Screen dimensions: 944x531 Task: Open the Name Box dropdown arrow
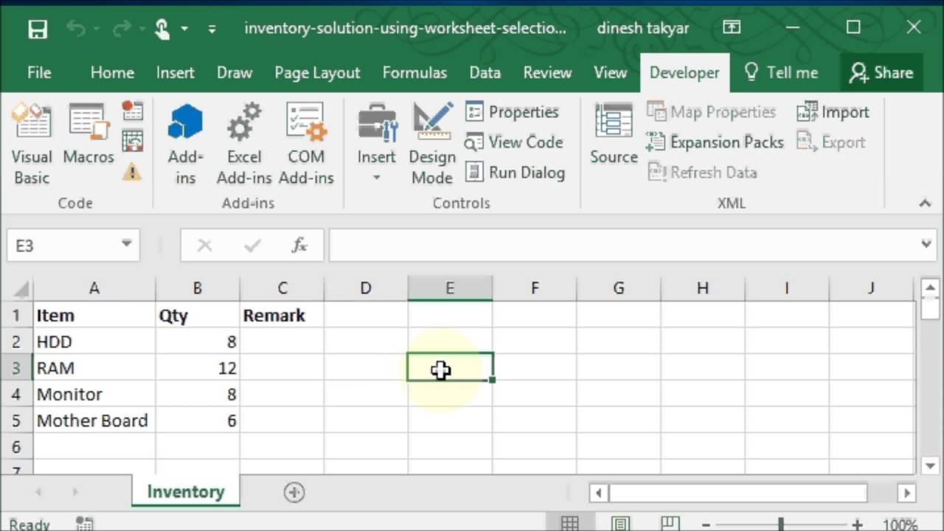click(126, 245)
